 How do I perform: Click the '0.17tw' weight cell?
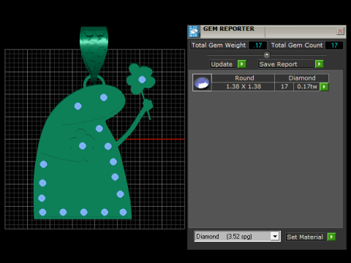[306, 87]
